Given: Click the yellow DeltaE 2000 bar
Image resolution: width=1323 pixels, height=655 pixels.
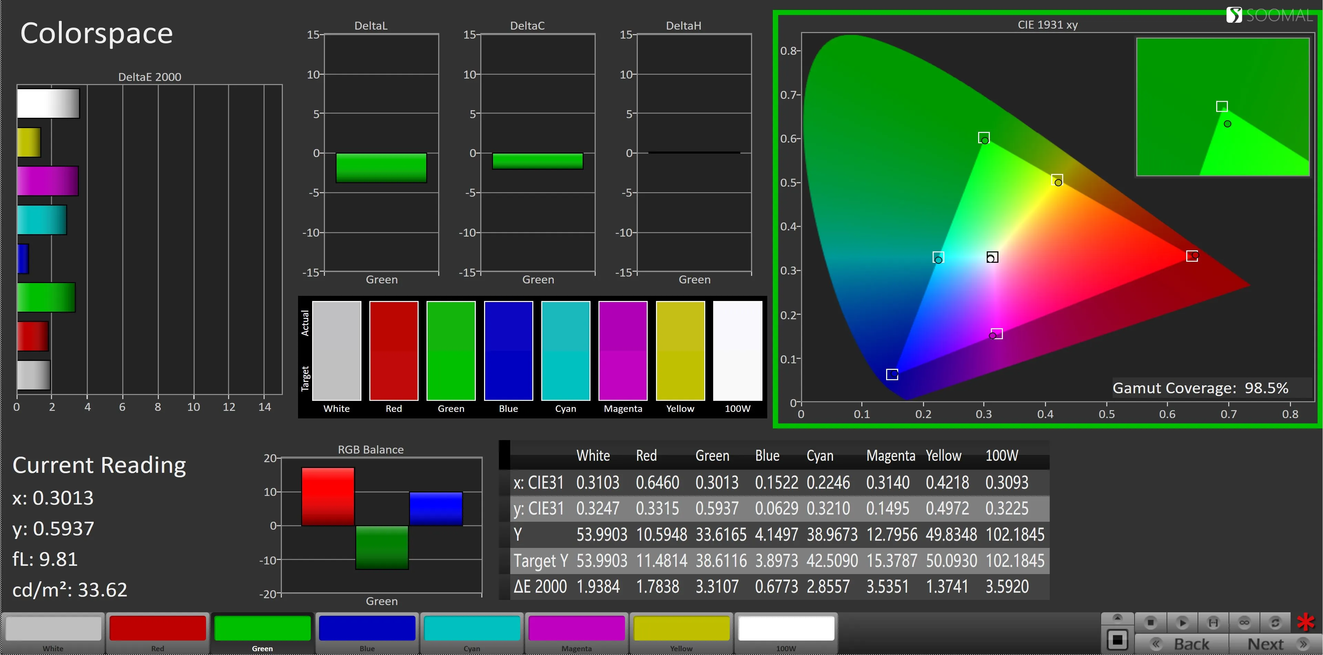Looking at the screenshot, I should (x=29, y=142).
